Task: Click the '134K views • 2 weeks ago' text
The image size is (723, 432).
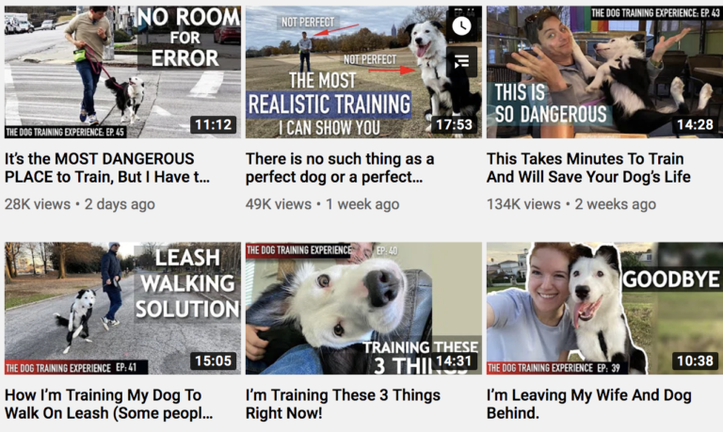Action: coord(571,204)
